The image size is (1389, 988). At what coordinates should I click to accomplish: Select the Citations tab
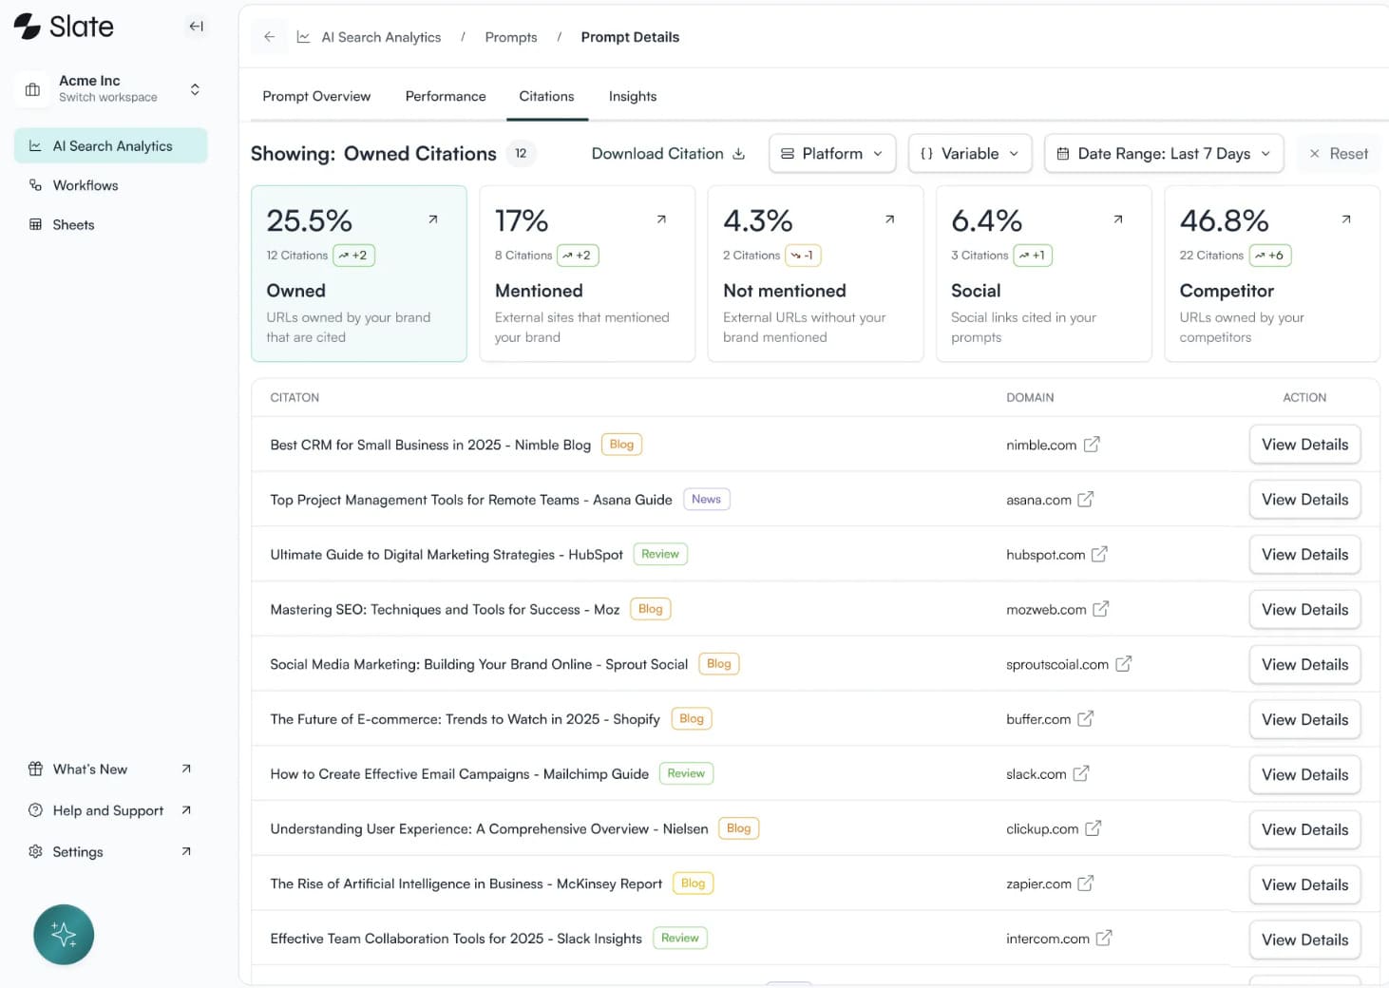(x=546, y=96)
